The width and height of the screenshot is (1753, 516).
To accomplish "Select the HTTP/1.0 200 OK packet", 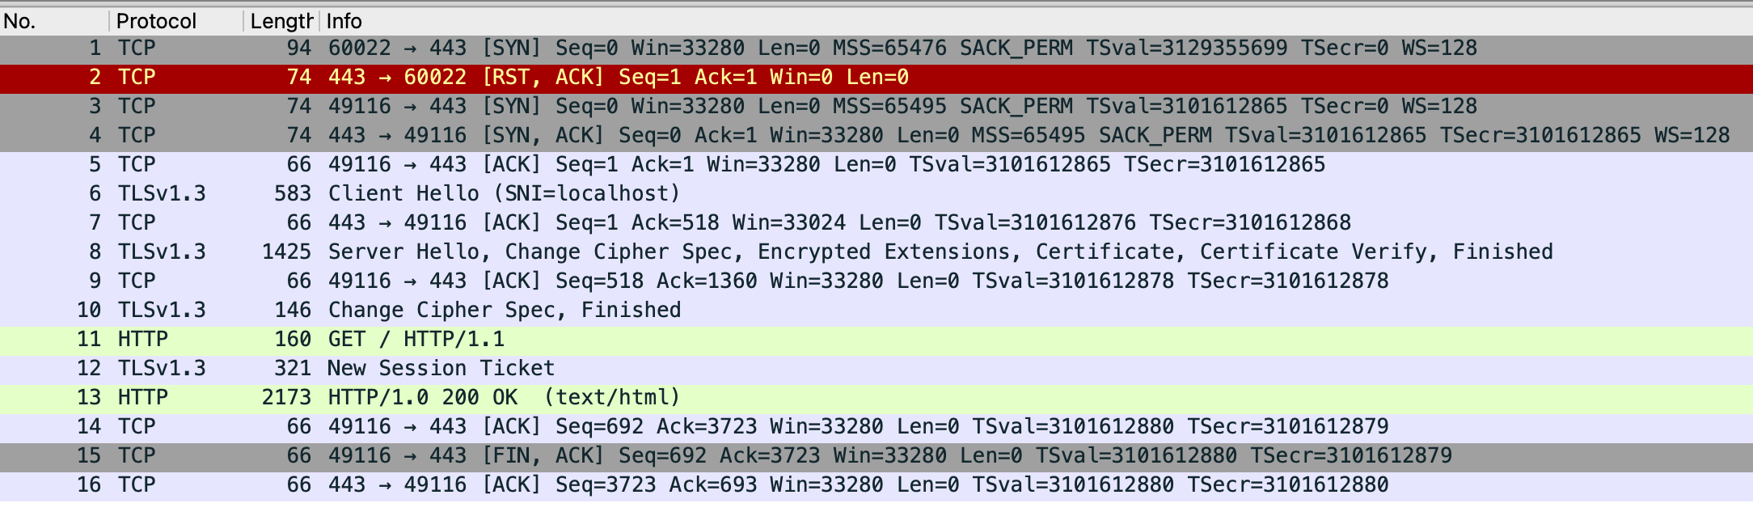I will coord(876,399).
